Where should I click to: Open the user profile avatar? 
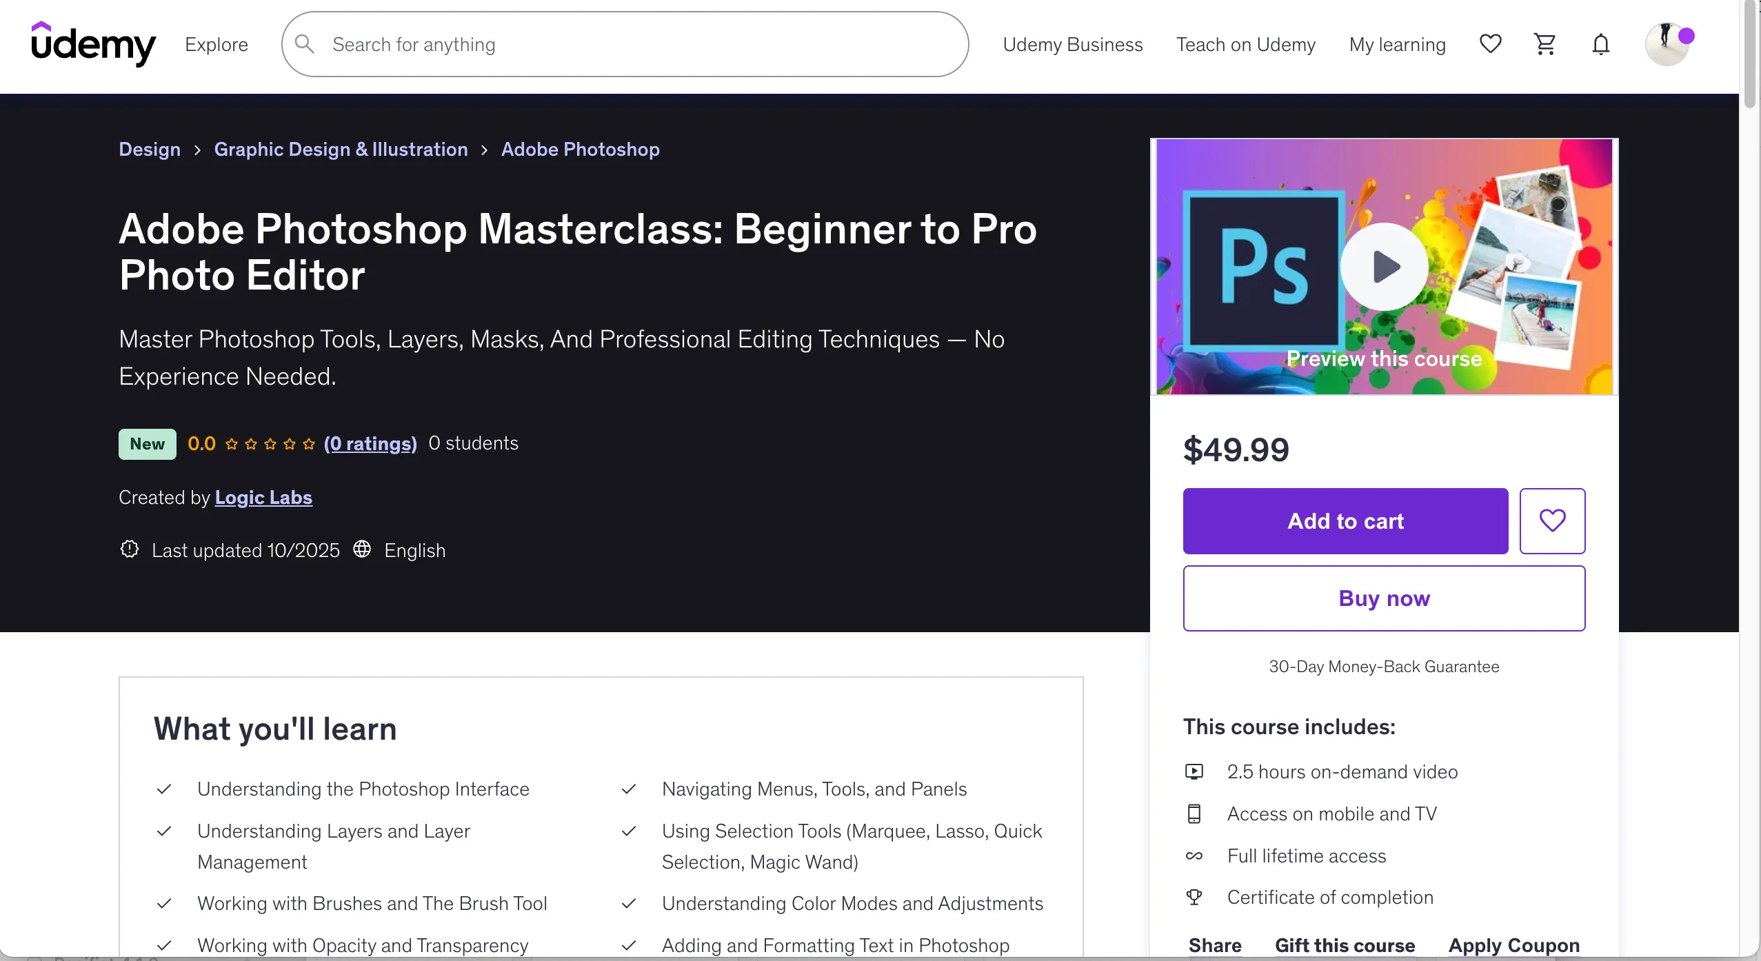[x=1667, y=44]
